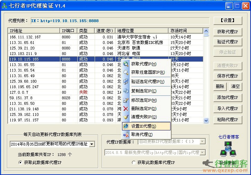Click the 软件更新 button
The height and width of the screenshot is (175, 251).
pyautogui.click(x=228, y=163)
